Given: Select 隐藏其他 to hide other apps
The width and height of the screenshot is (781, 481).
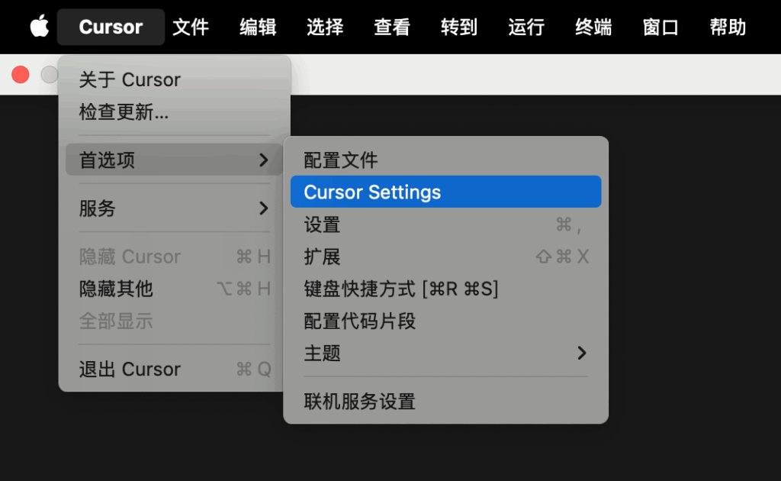Looking at the screenshot, I should coord(116,289).
